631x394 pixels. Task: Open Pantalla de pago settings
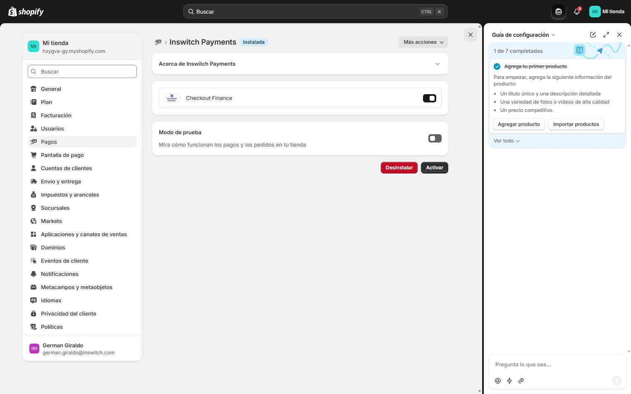pos(82,155)
